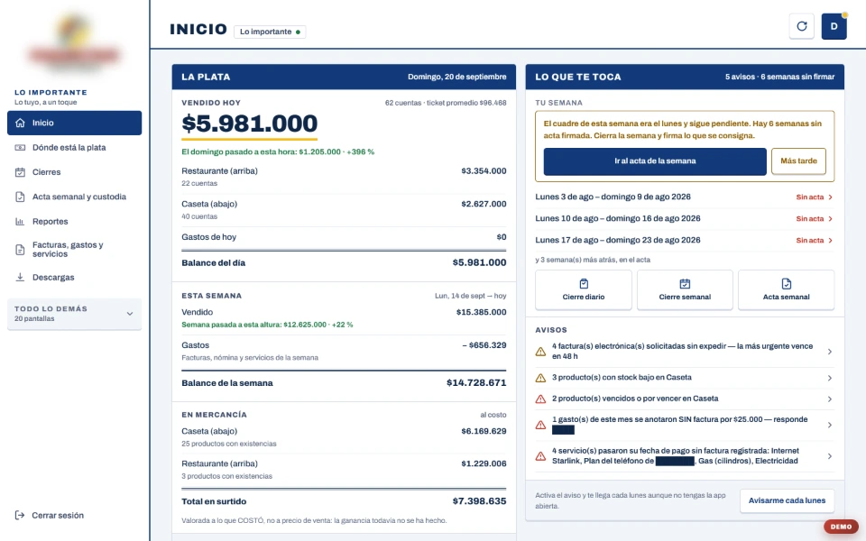Open chevron of productos vencidos aviso
Screen dimensions: 866x541
tap(830, 399)
